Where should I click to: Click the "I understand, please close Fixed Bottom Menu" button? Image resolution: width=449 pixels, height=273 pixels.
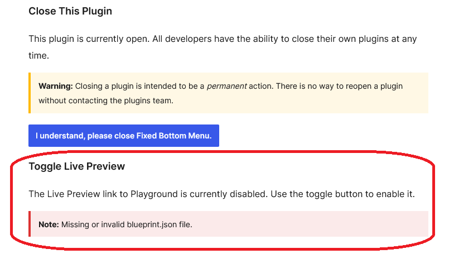click(x=123, y=136)
